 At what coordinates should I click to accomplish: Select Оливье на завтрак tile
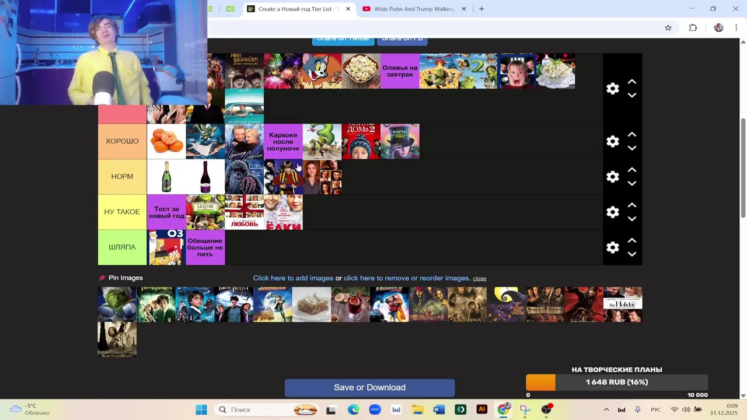pos(400,71)
